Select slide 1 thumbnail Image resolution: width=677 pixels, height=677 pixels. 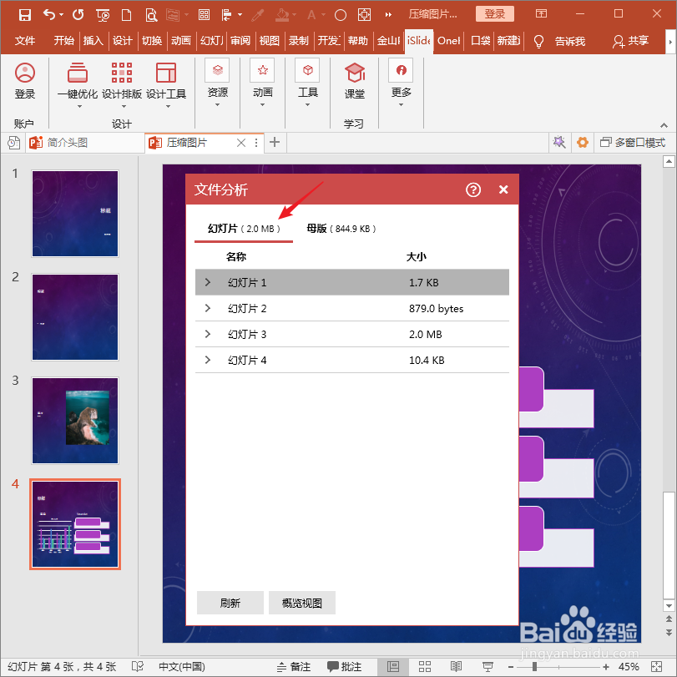[74, 214]
